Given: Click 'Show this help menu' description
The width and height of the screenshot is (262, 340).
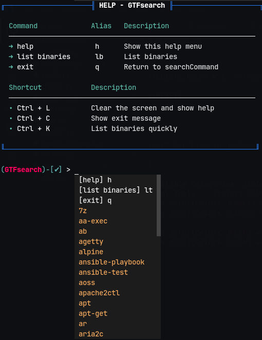Looking at the screenshot, I should click(163, 46).
